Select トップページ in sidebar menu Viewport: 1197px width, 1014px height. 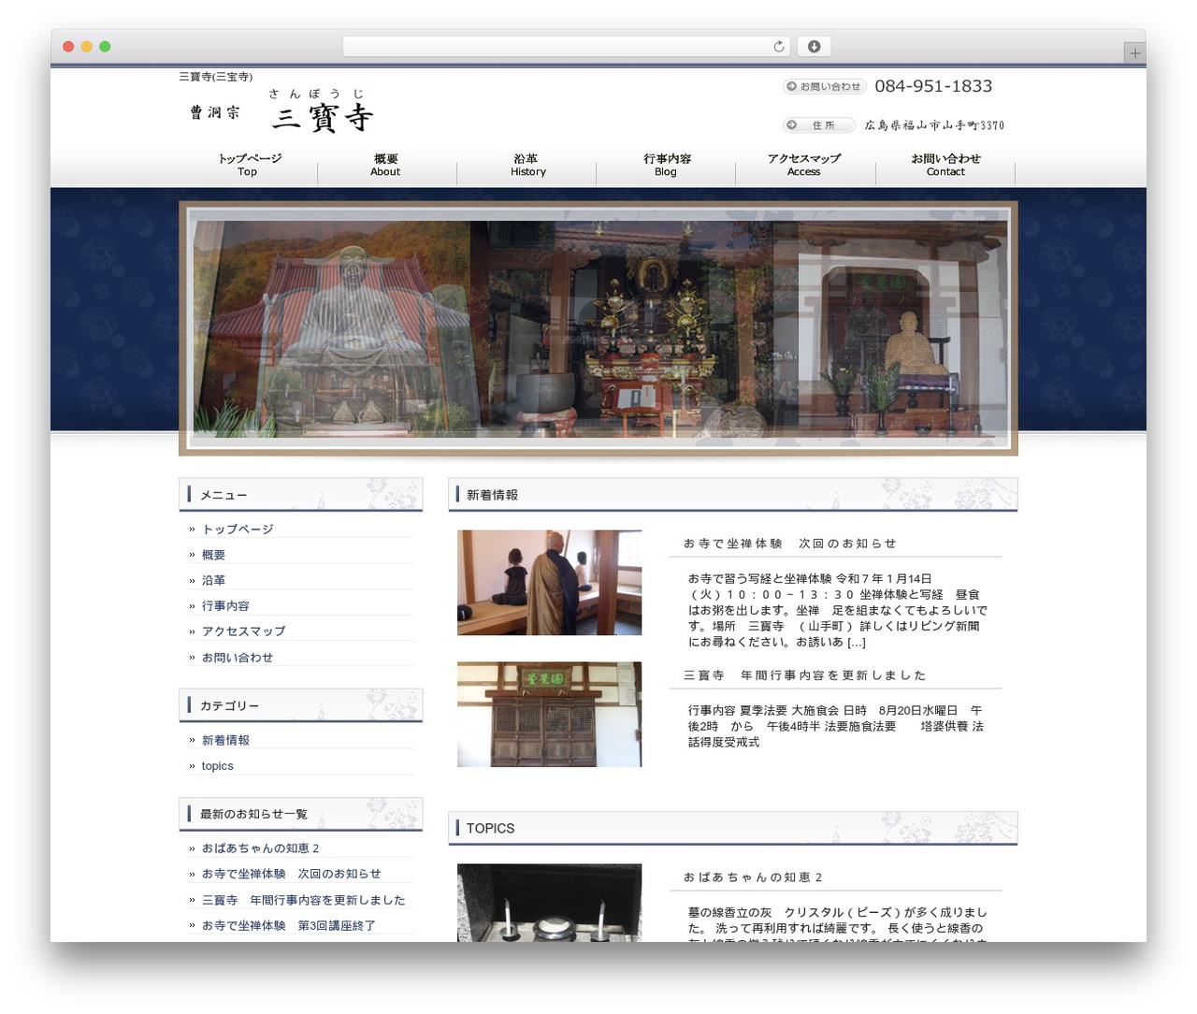pyautogui.click(x=238, y=529)
